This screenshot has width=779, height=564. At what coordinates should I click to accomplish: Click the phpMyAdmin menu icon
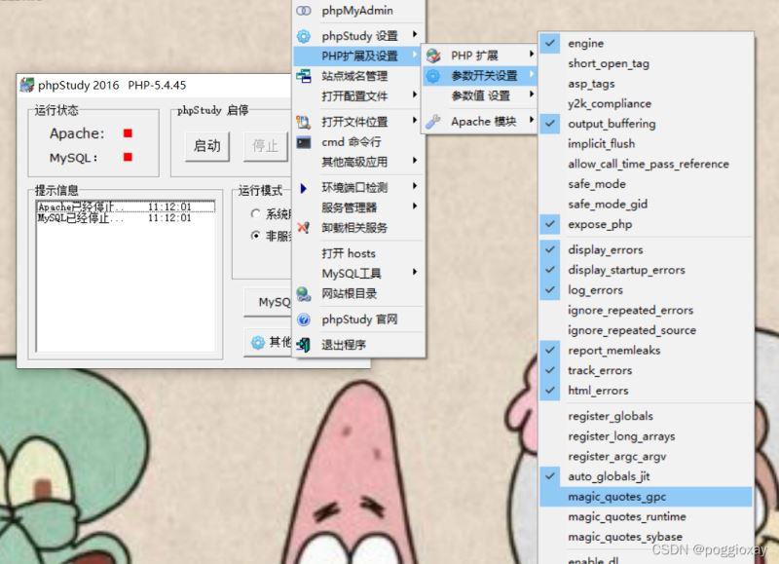click(304, 12)
